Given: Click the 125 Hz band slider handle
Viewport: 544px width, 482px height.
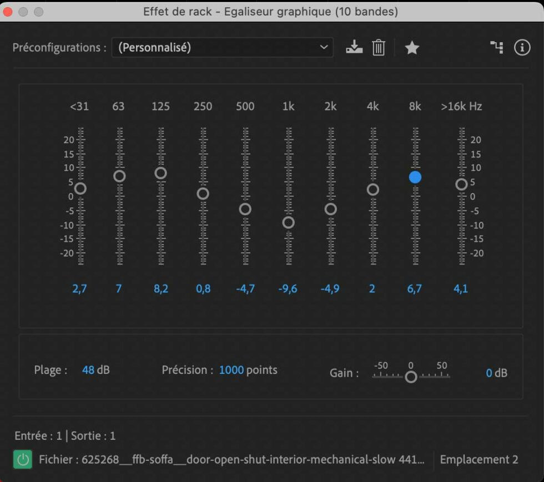Looking at the screenshot, I should (x=160, y=173).
